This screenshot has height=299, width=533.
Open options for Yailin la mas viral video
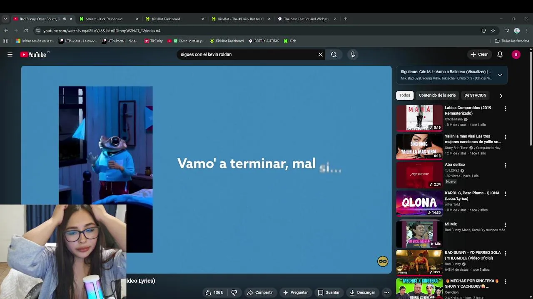tap(506, 137)
